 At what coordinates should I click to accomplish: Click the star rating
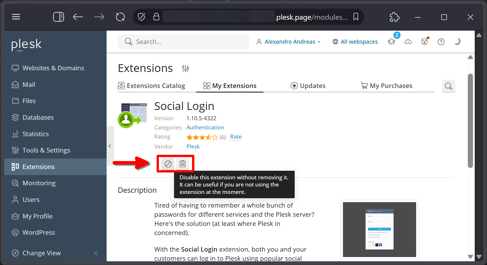click(x=202, y=137)
